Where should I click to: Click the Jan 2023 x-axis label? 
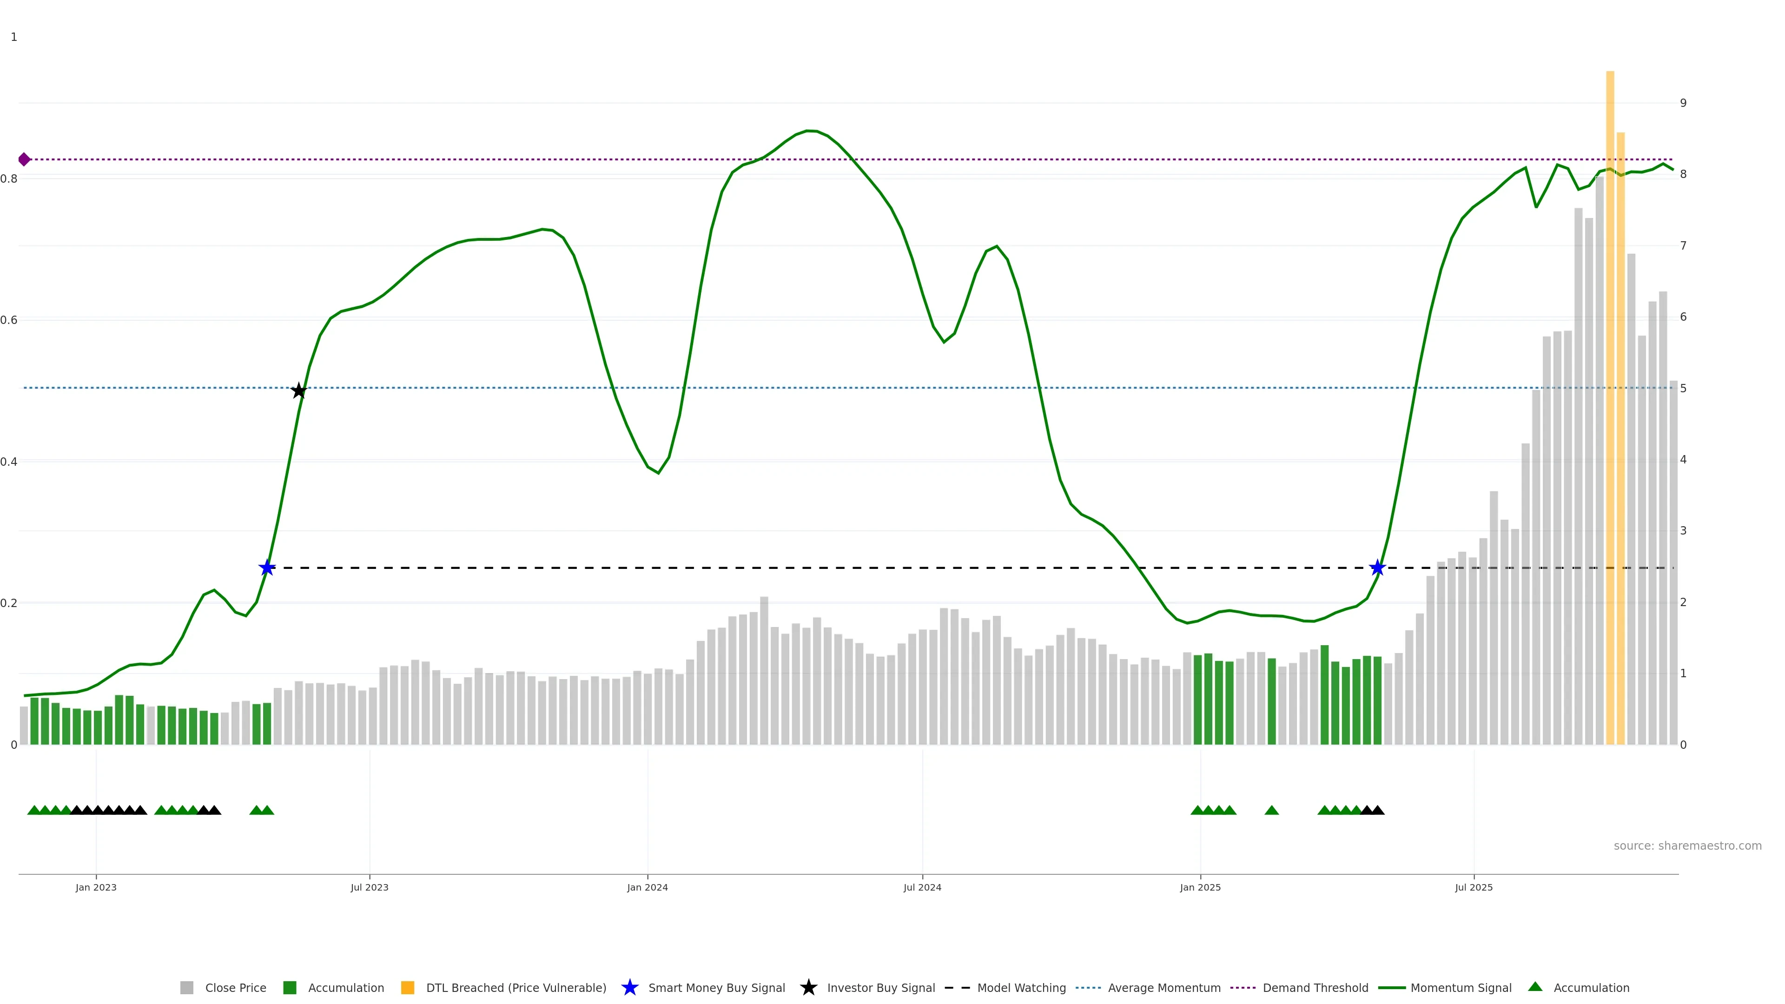tap(96, 887)
